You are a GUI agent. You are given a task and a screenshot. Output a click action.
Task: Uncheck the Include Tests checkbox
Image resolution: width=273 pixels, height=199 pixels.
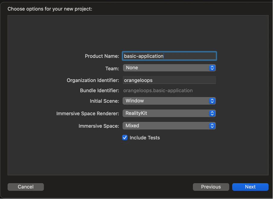(125, 138)
